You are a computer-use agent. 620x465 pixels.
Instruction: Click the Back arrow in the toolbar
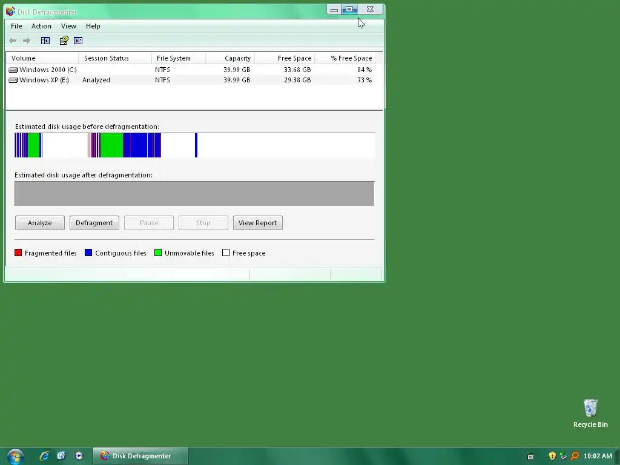[x=13, y=41]
